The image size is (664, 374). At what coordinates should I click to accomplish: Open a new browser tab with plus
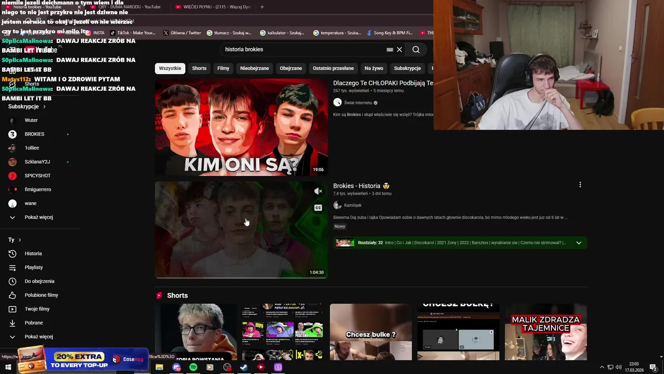click(262, 7)
